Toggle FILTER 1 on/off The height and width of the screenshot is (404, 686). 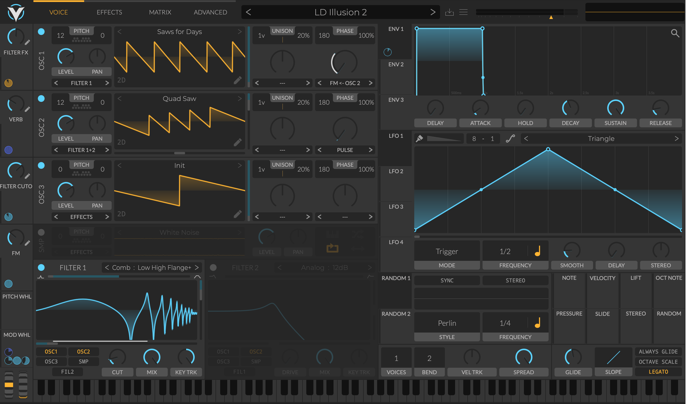click(x=41, y=267)
